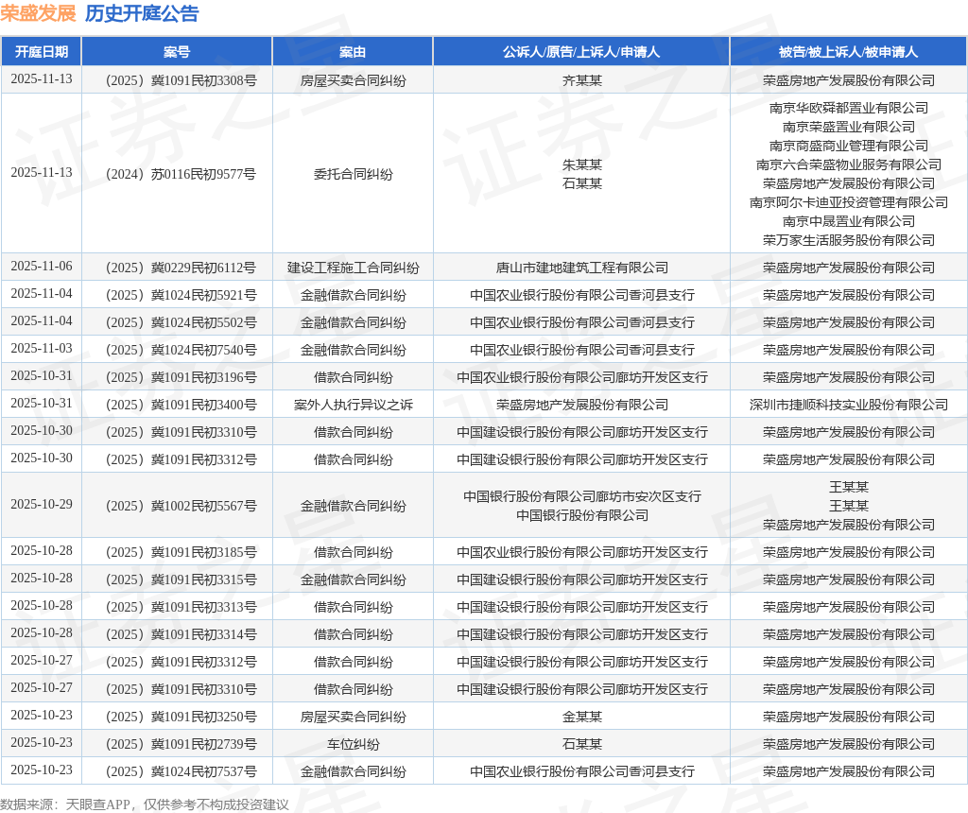Click case number (2025)冀1091民初3308号
The width and height of the screenshot is (968, 813).
181,80
